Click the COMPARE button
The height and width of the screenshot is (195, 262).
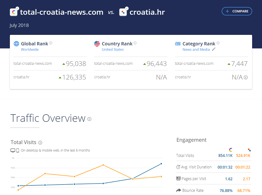237,11
